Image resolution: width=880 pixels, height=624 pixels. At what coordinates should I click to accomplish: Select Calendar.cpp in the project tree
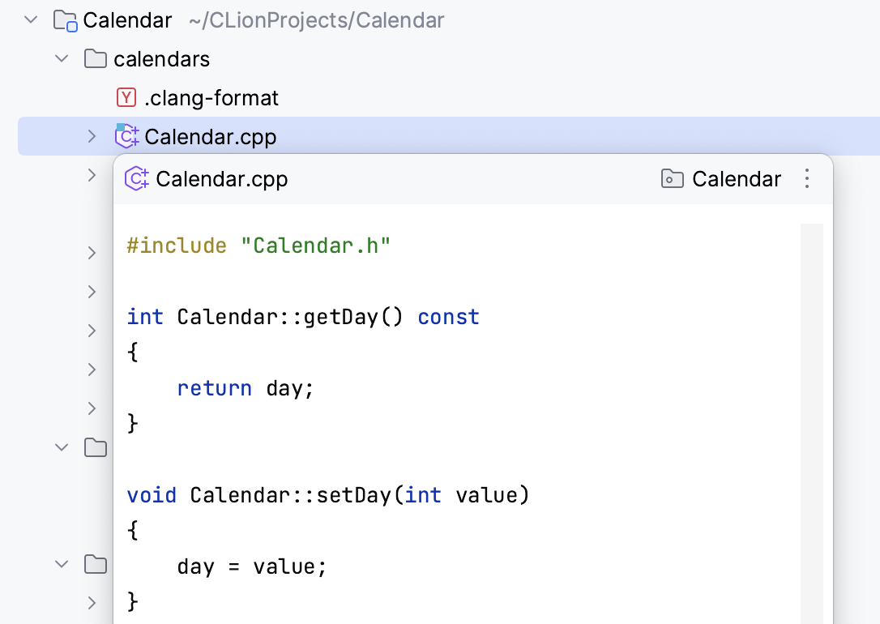coord(211,137)
